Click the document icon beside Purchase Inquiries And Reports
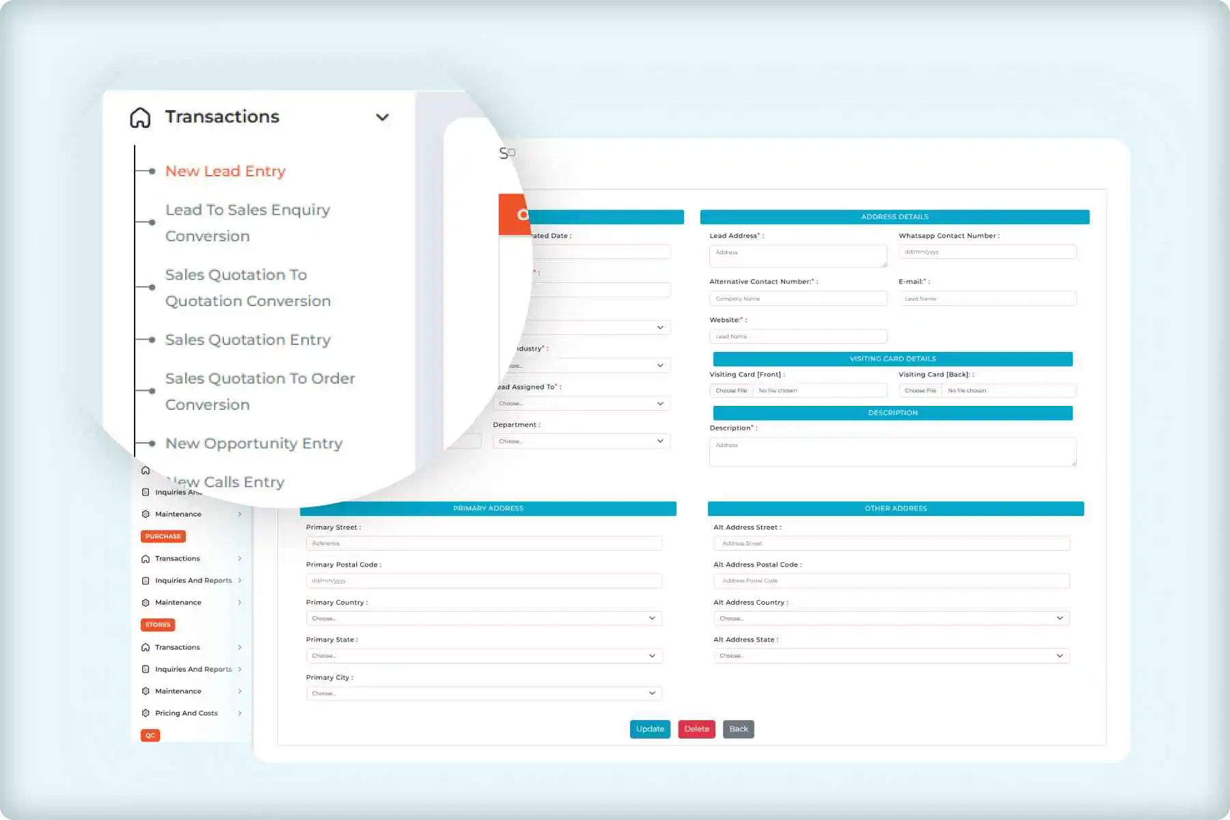This screenshot has width=1230, height=820. 145,580
